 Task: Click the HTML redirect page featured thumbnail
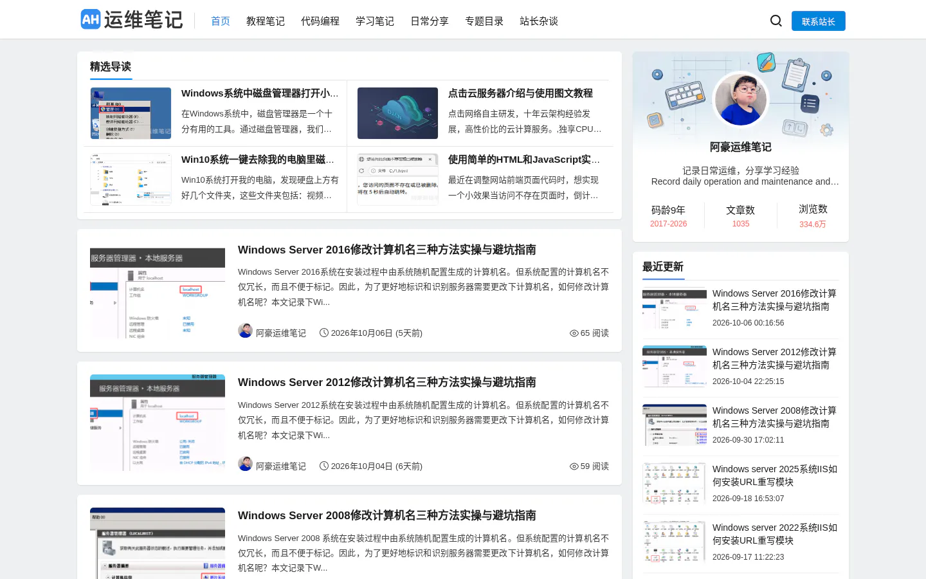(397, 179)
